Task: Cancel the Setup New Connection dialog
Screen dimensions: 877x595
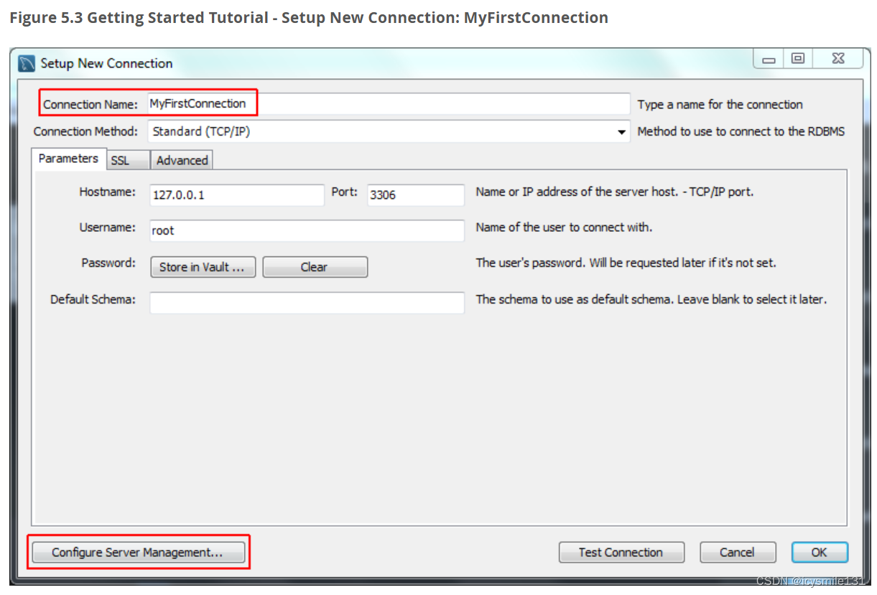Action: pos(737,552)
